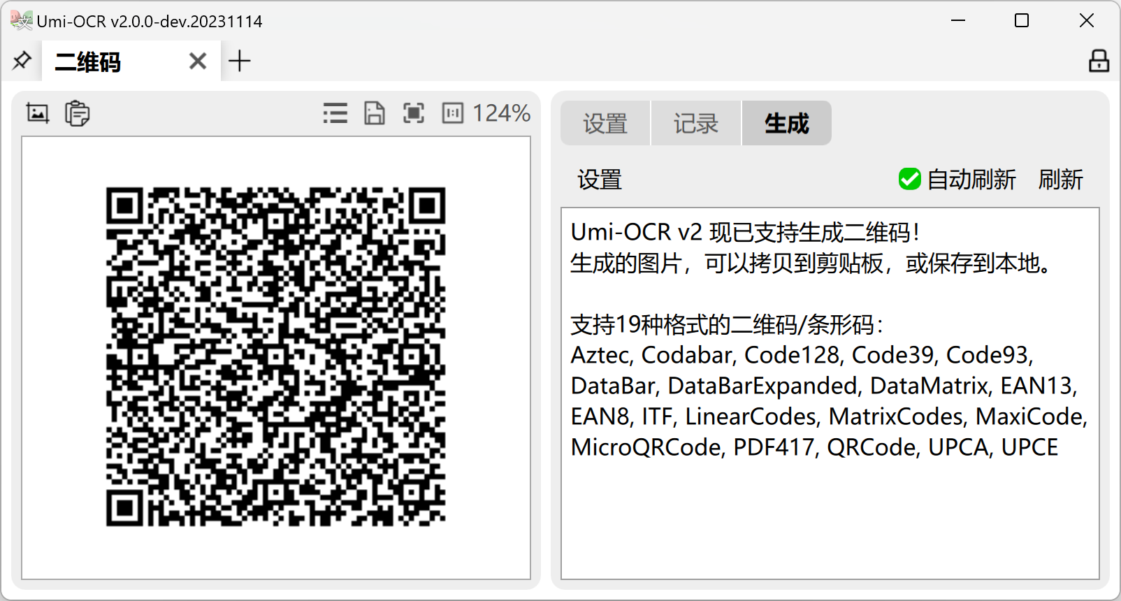Click the line '支持19种格式的二维码/条形码:'
Screen dimensions: 1121x601
(728, 324)
